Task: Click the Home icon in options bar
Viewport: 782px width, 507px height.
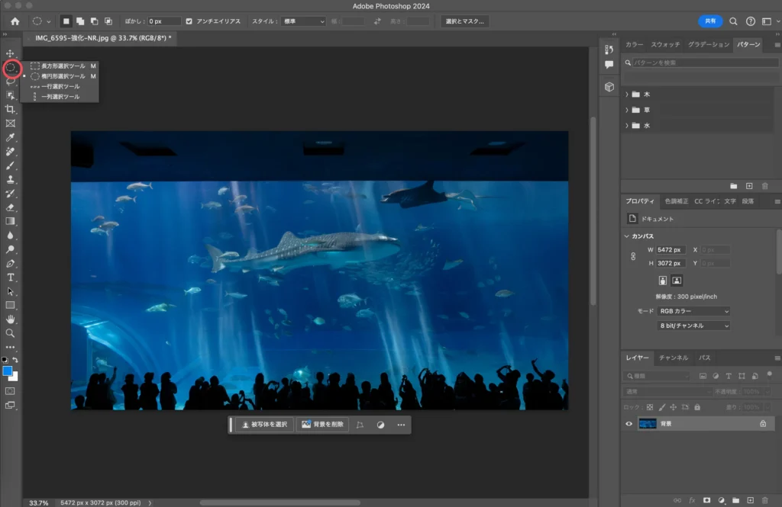Action: (15, 21)
